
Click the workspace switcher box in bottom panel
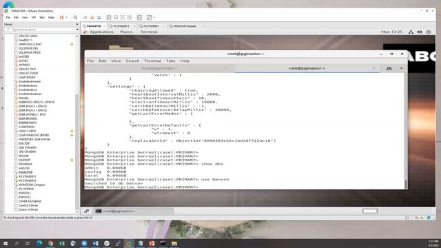[x=370, y=211]
